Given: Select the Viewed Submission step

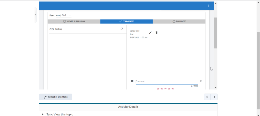Looking at the screenshot, I should pyautogui.click(x=74, y=21).
